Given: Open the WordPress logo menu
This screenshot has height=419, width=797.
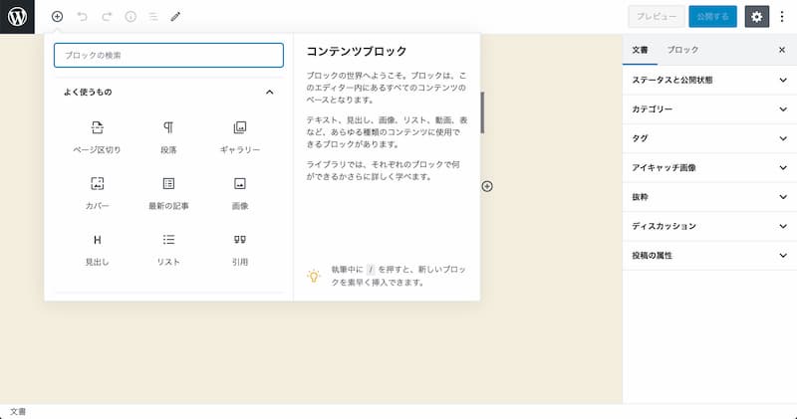Looking at the screenshot, I should click(17, 17).
